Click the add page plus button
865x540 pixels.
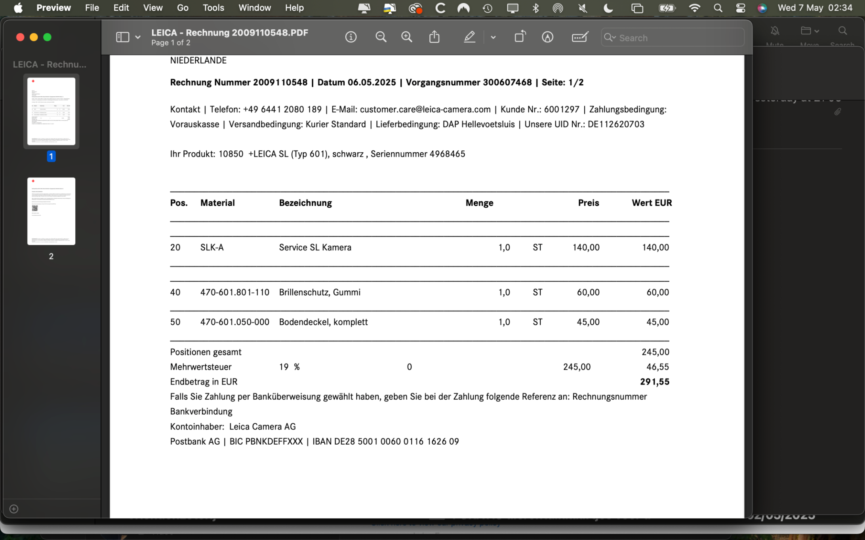tap(14, 509)
